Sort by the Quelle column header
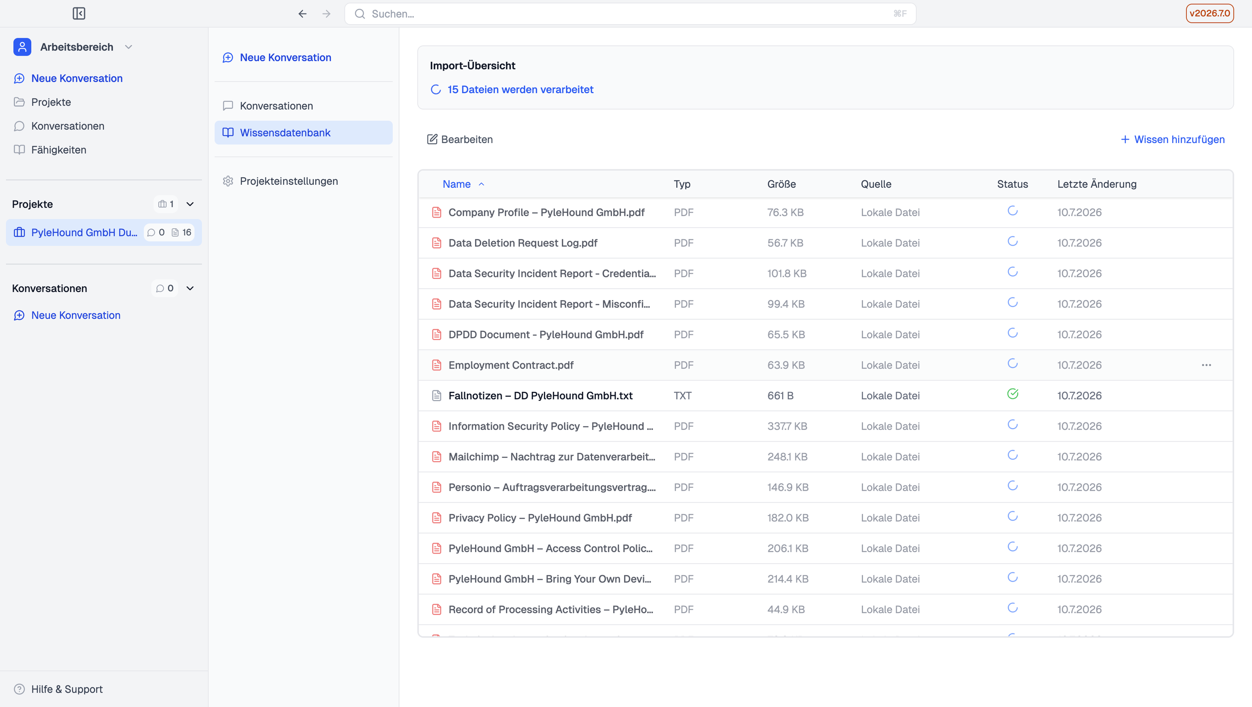 [876, 184]
